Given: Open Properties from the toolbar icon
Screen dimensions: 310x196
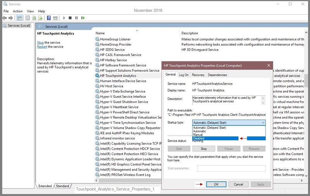Looking at the screenshot, I should pyautogui.click(x=28, y=18).
